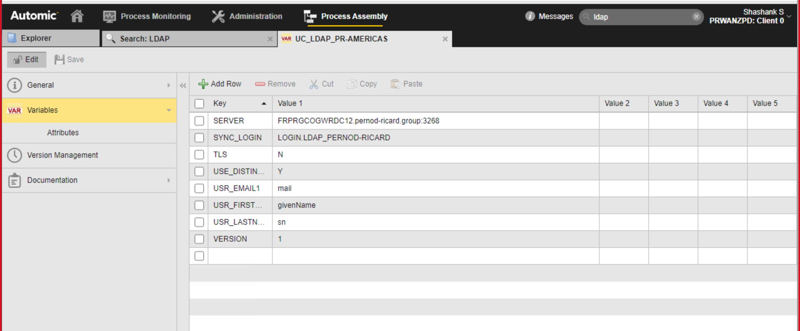Clear the ldap search field
This screenshot has width=800, height=331.
pyautogui.click(x=696, y=17)
